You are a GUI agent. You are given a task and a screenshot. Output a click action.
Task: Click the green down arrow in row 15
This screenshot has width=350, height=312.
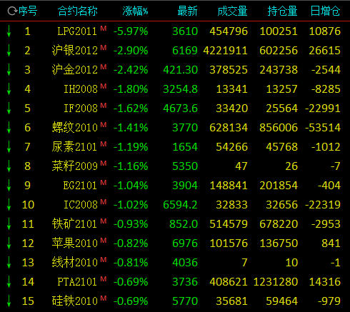coord(9,301)
